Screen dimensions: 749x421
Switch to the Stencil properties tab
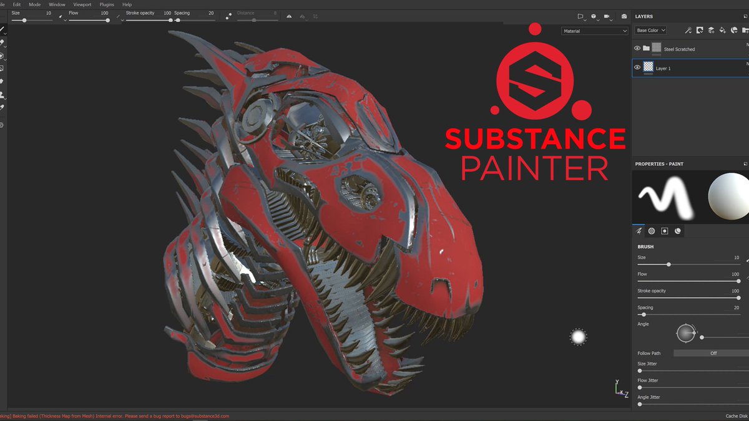[665, 231]
